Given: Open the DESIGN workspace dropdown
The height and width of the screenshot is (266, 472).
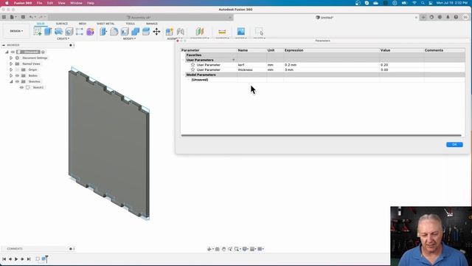Looking at the screenshot, I should pos(16,31).
